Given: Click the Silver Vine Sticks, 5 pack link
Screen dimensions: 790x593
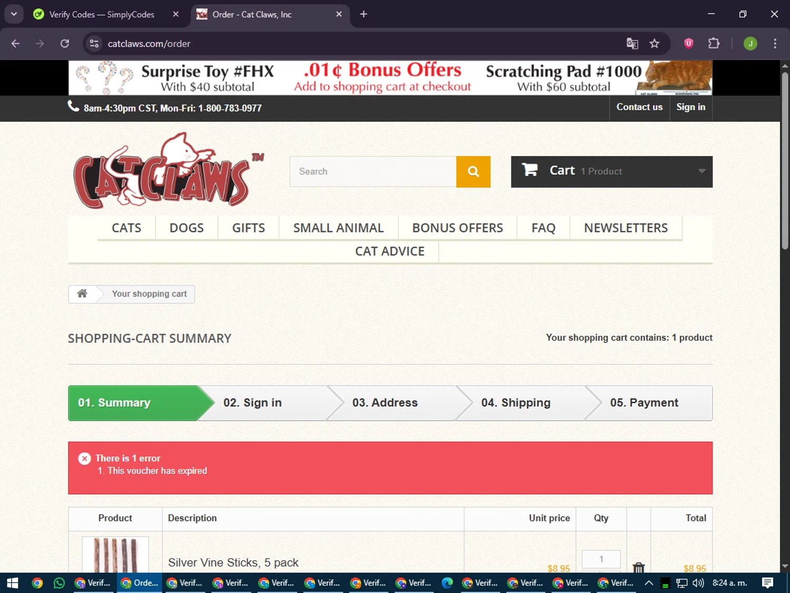Looking at the screenshot, I should (x=233, y=562).
